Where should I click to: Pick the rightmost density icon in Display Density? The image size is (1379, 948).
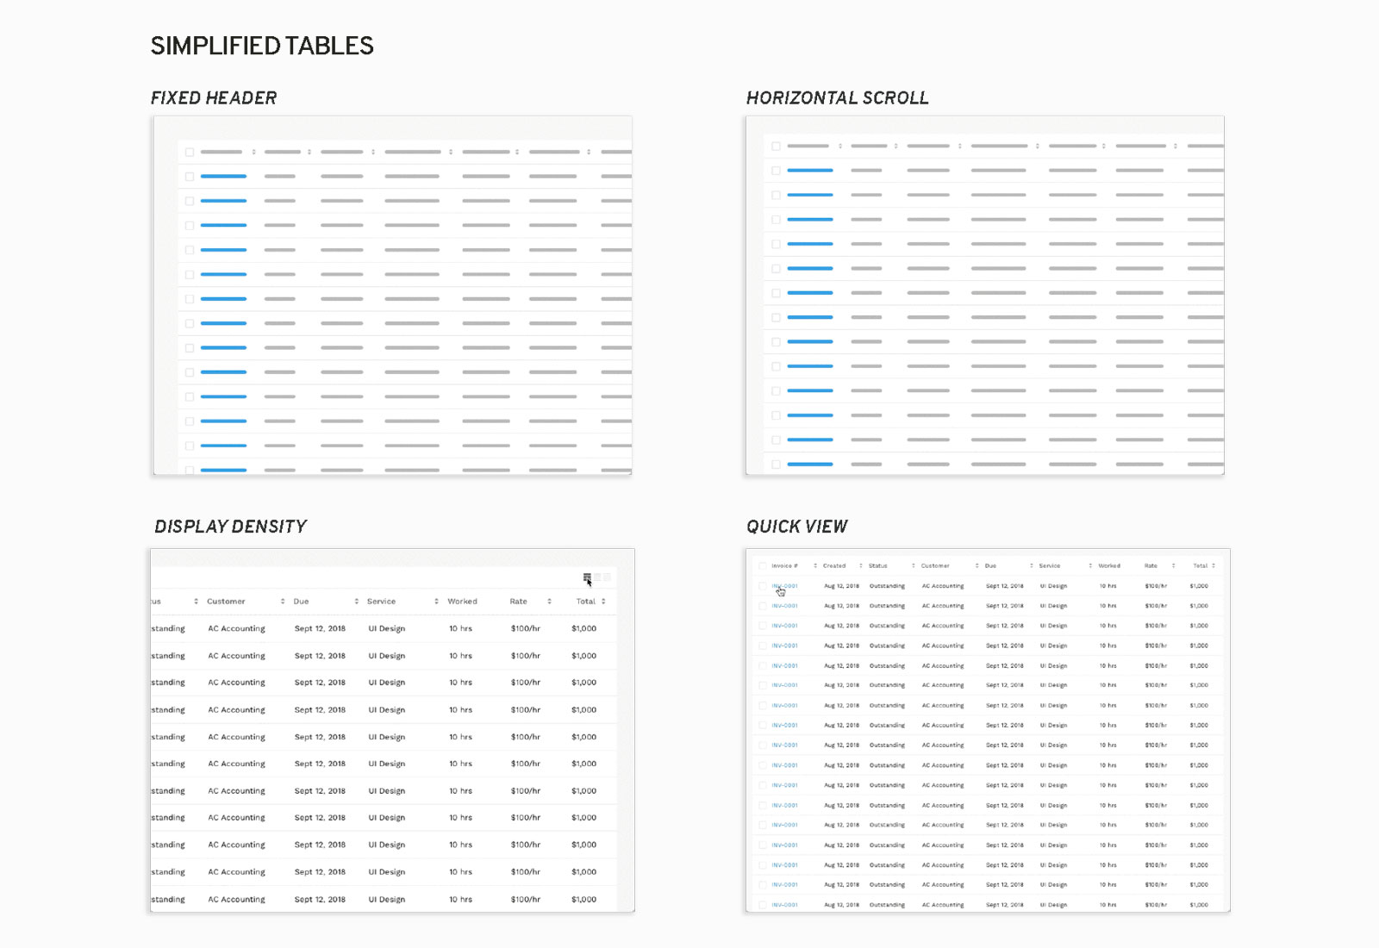607,577
